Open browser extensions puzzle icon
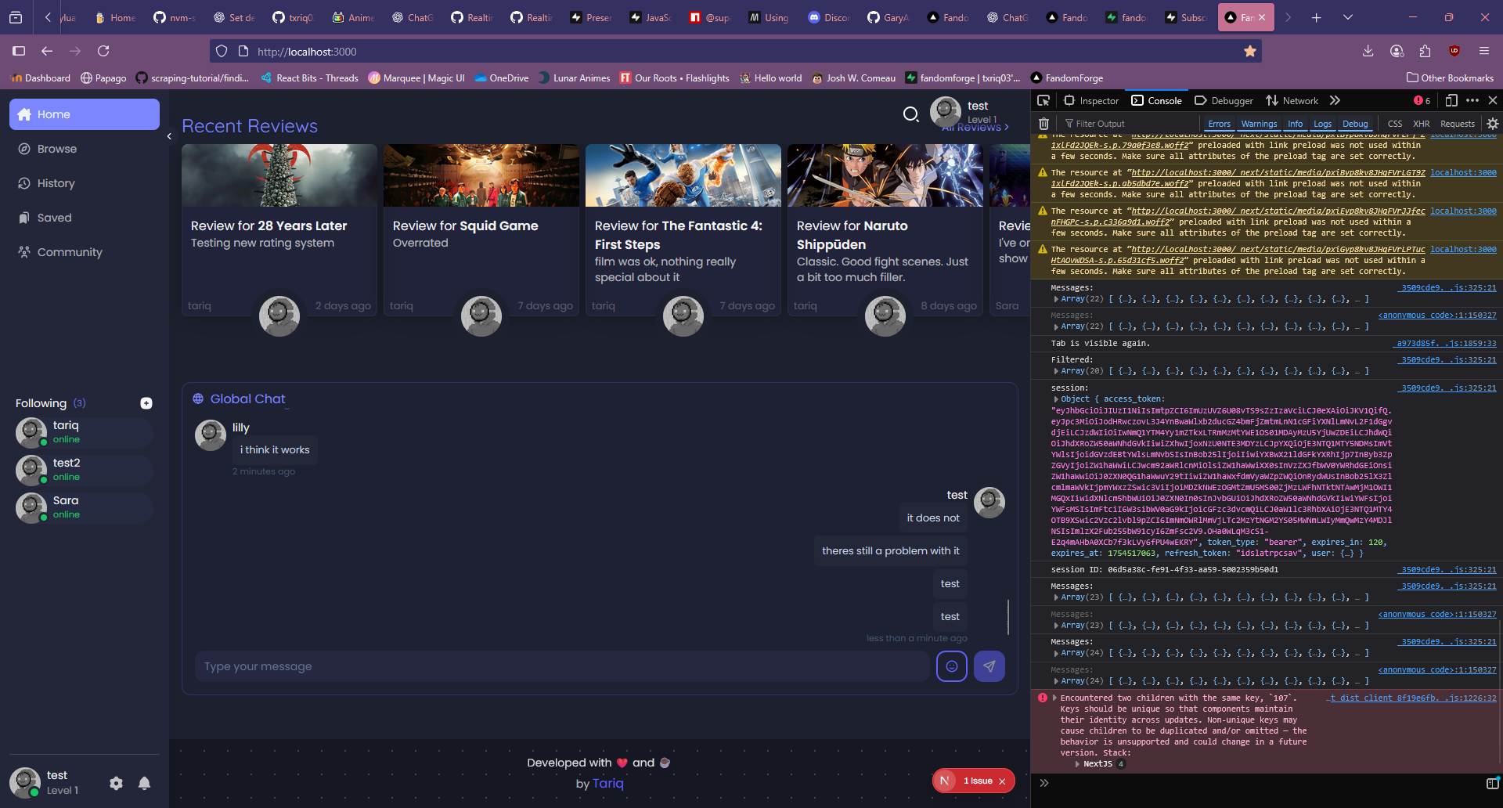 [x=1425, y=51]
